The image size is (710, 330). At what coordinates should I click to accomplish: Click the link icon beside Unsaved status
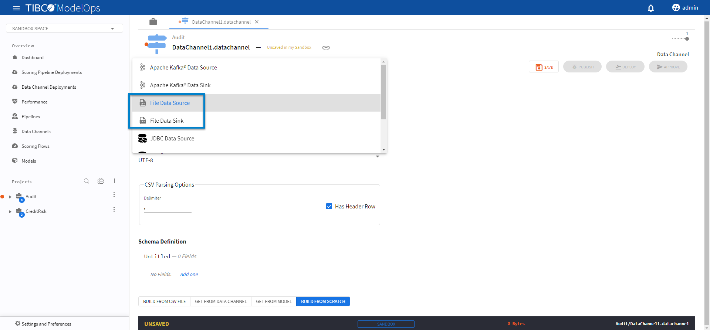pyautogui.click(x=326, y=48)
